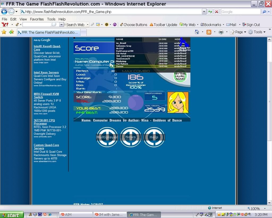Click the Yahoo! logo on the toolbar
The image size is (272, 218).
tap(5, 24)
